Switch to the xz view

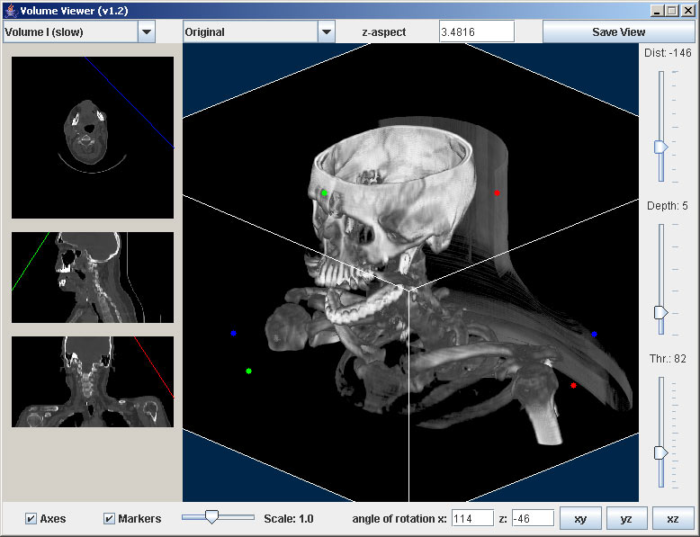[673, 519]
